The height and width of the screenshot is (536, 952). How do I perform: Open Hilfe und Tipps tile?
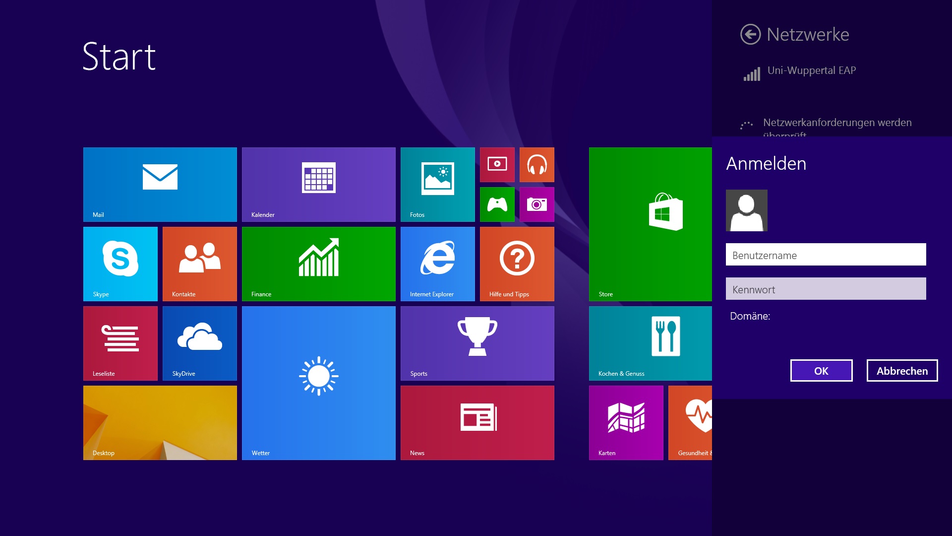517,264
